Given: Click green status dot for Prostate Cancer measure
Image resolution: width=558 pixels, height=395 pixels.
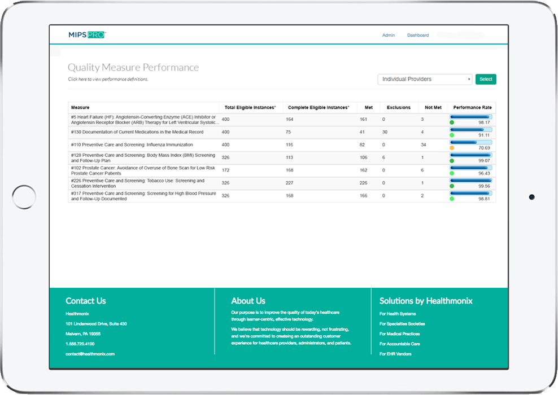Looking at the screenshot, I should click(x=452, y=173).
